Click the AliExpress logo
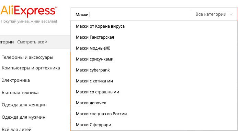238x131 pixels. click(29, 11)
